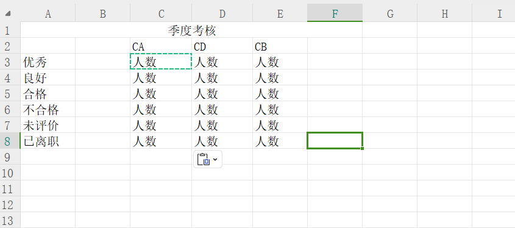Click the select-all corner triangle

pyautogui.click(x=8, y=14)
